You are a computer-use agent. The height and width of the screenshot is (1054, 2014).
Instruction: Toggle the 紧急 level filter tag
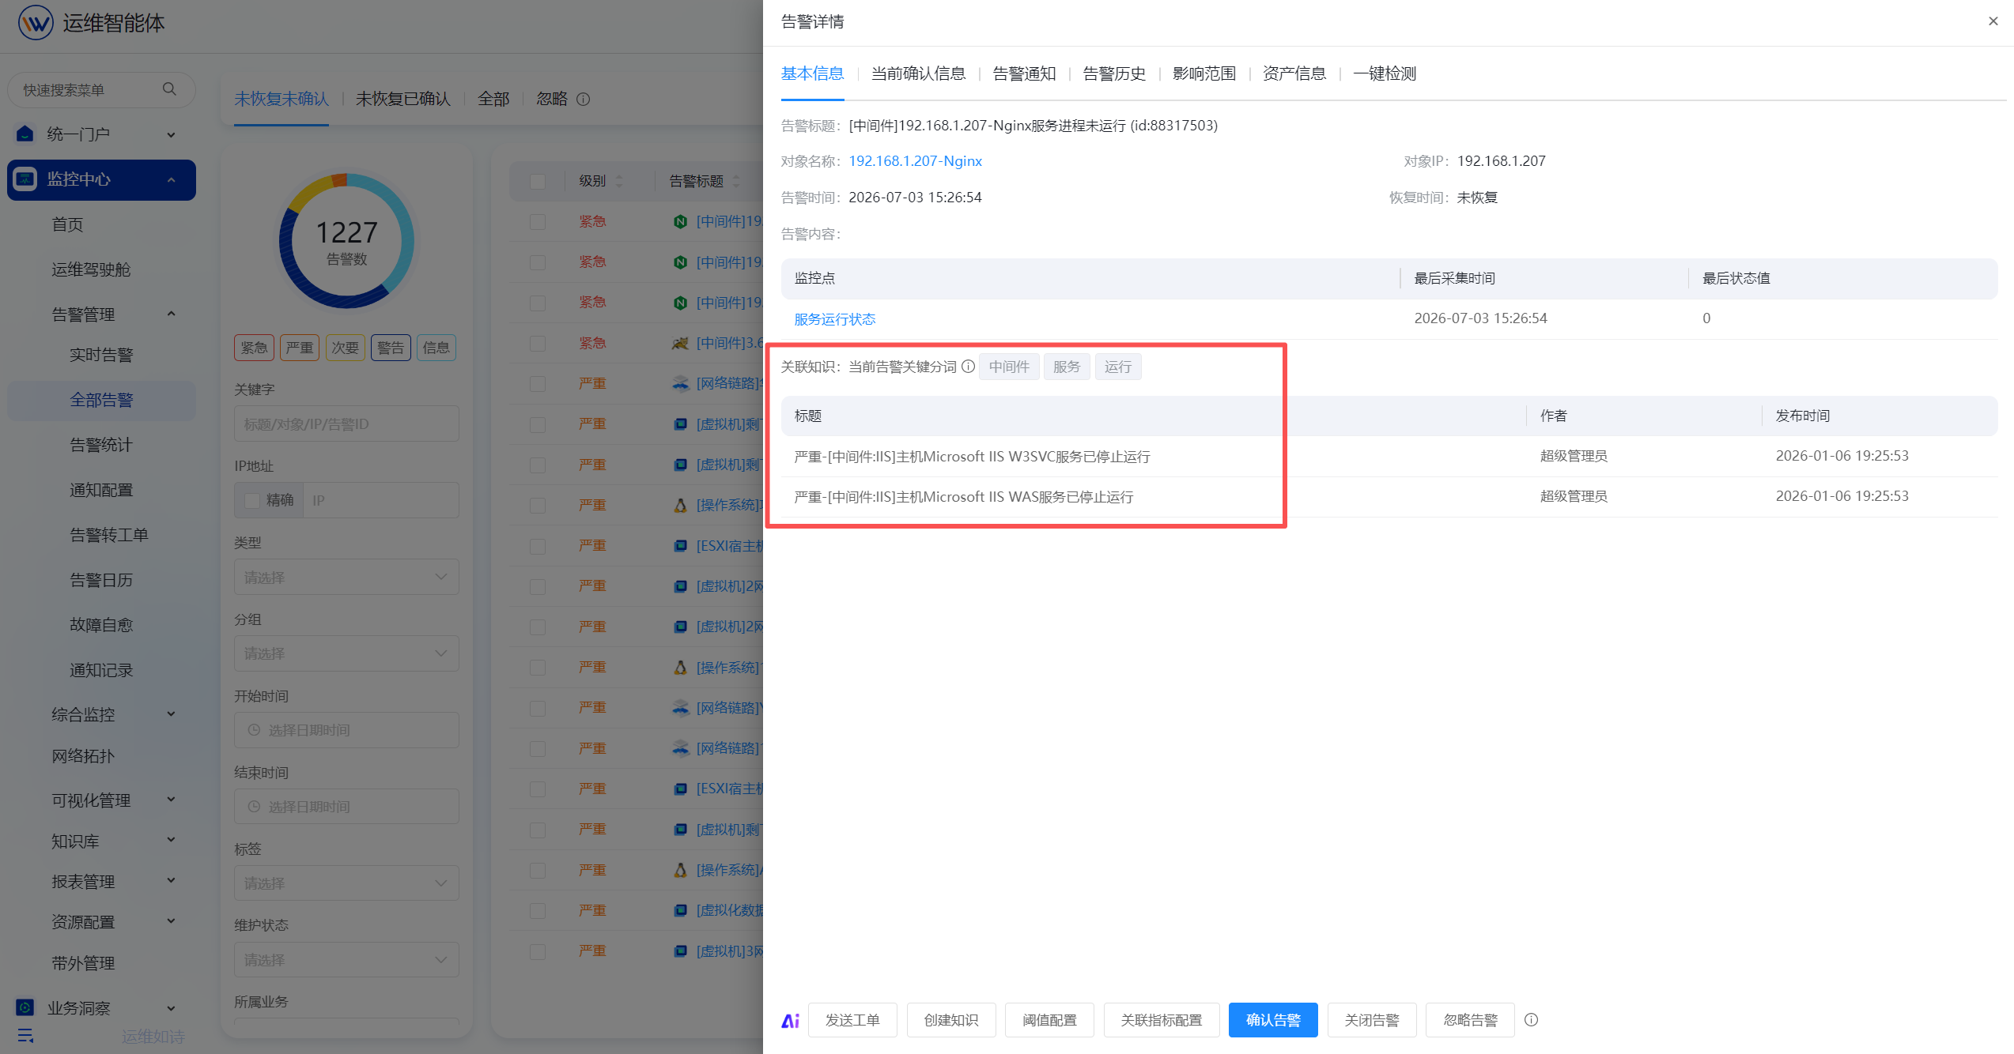(x=254, y=348)
